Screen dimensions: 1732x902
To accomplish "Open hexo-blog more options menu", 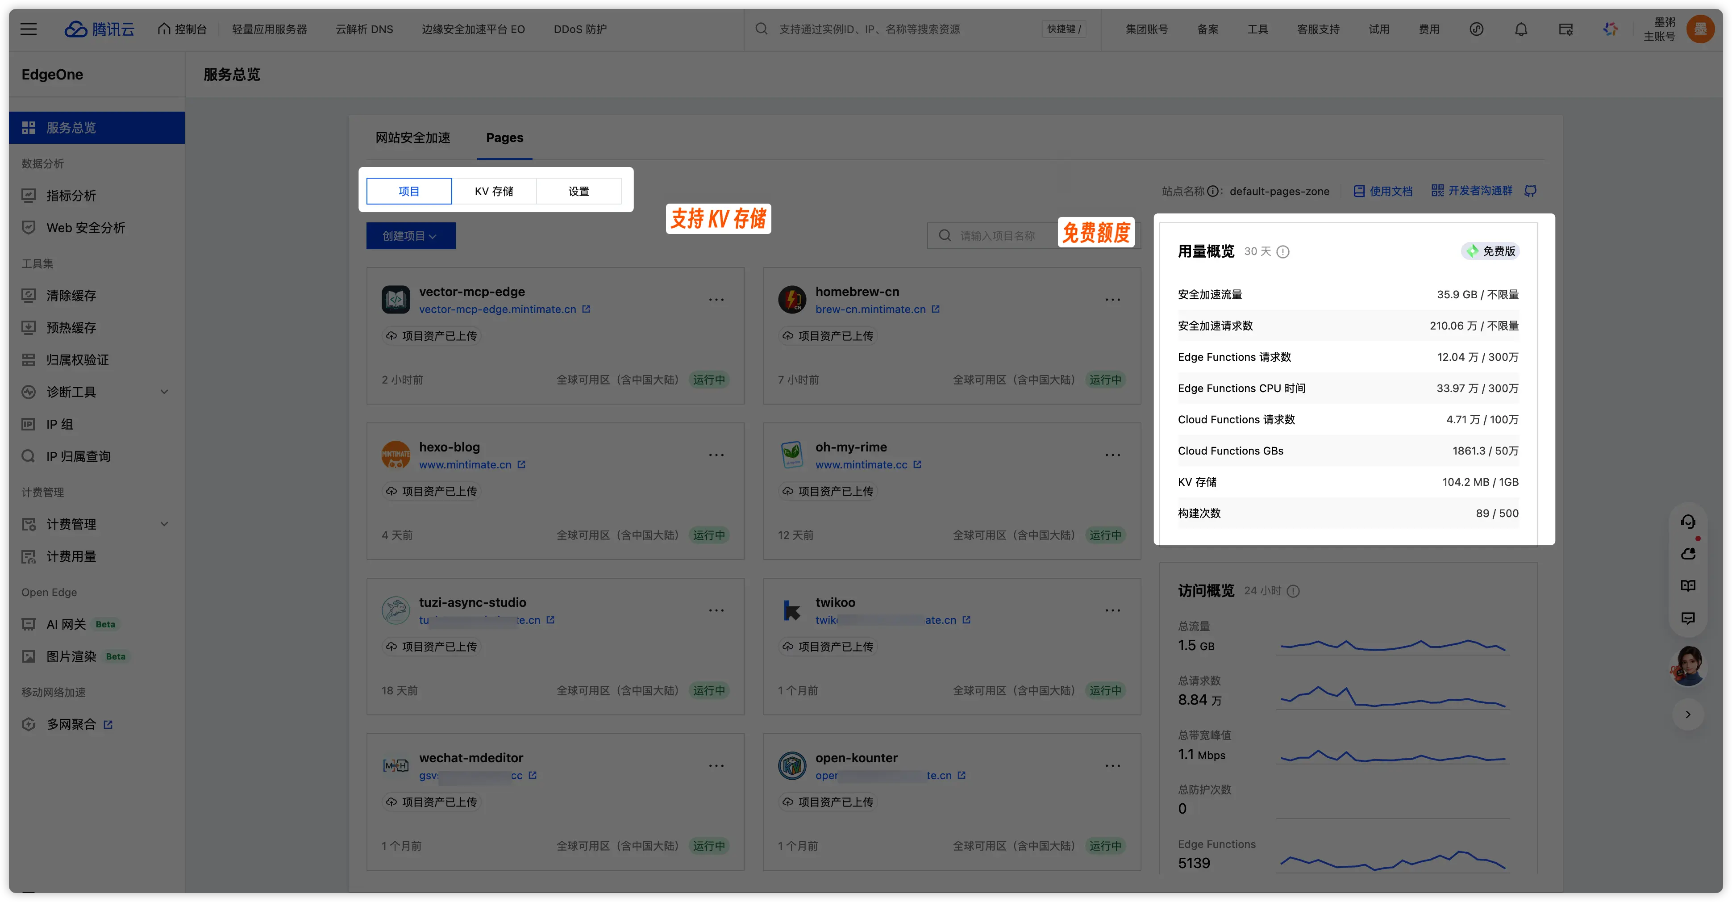I will coord(717,455).
